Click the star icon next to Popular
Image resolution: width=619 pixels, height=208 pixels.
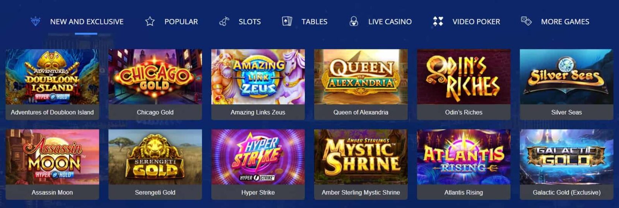150,21
